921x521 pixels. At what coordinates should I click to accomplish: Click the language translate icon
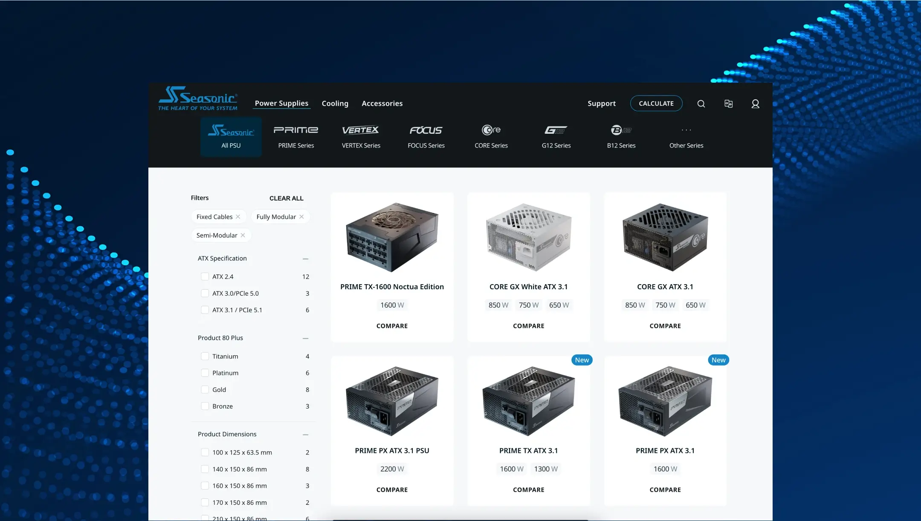click(729, 104)
